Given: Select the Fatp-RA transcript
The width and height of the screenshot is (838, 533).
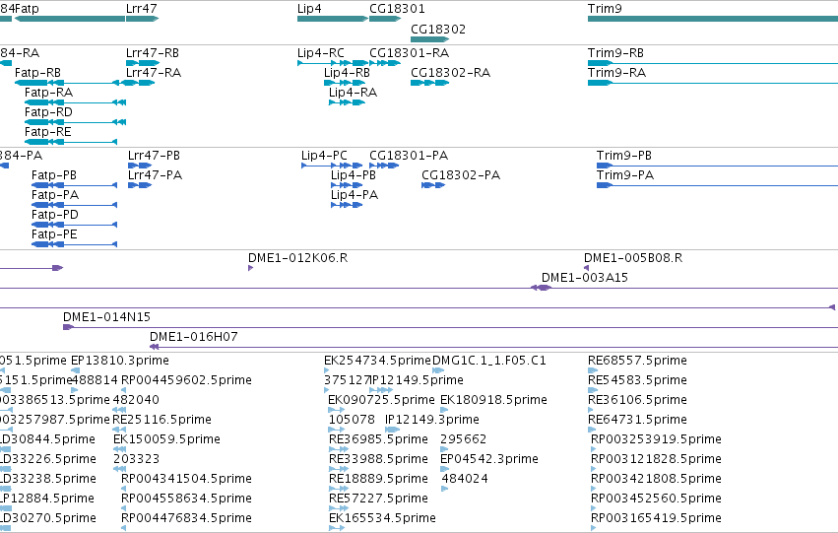Looking at the screenshot, I should [76, 102].
